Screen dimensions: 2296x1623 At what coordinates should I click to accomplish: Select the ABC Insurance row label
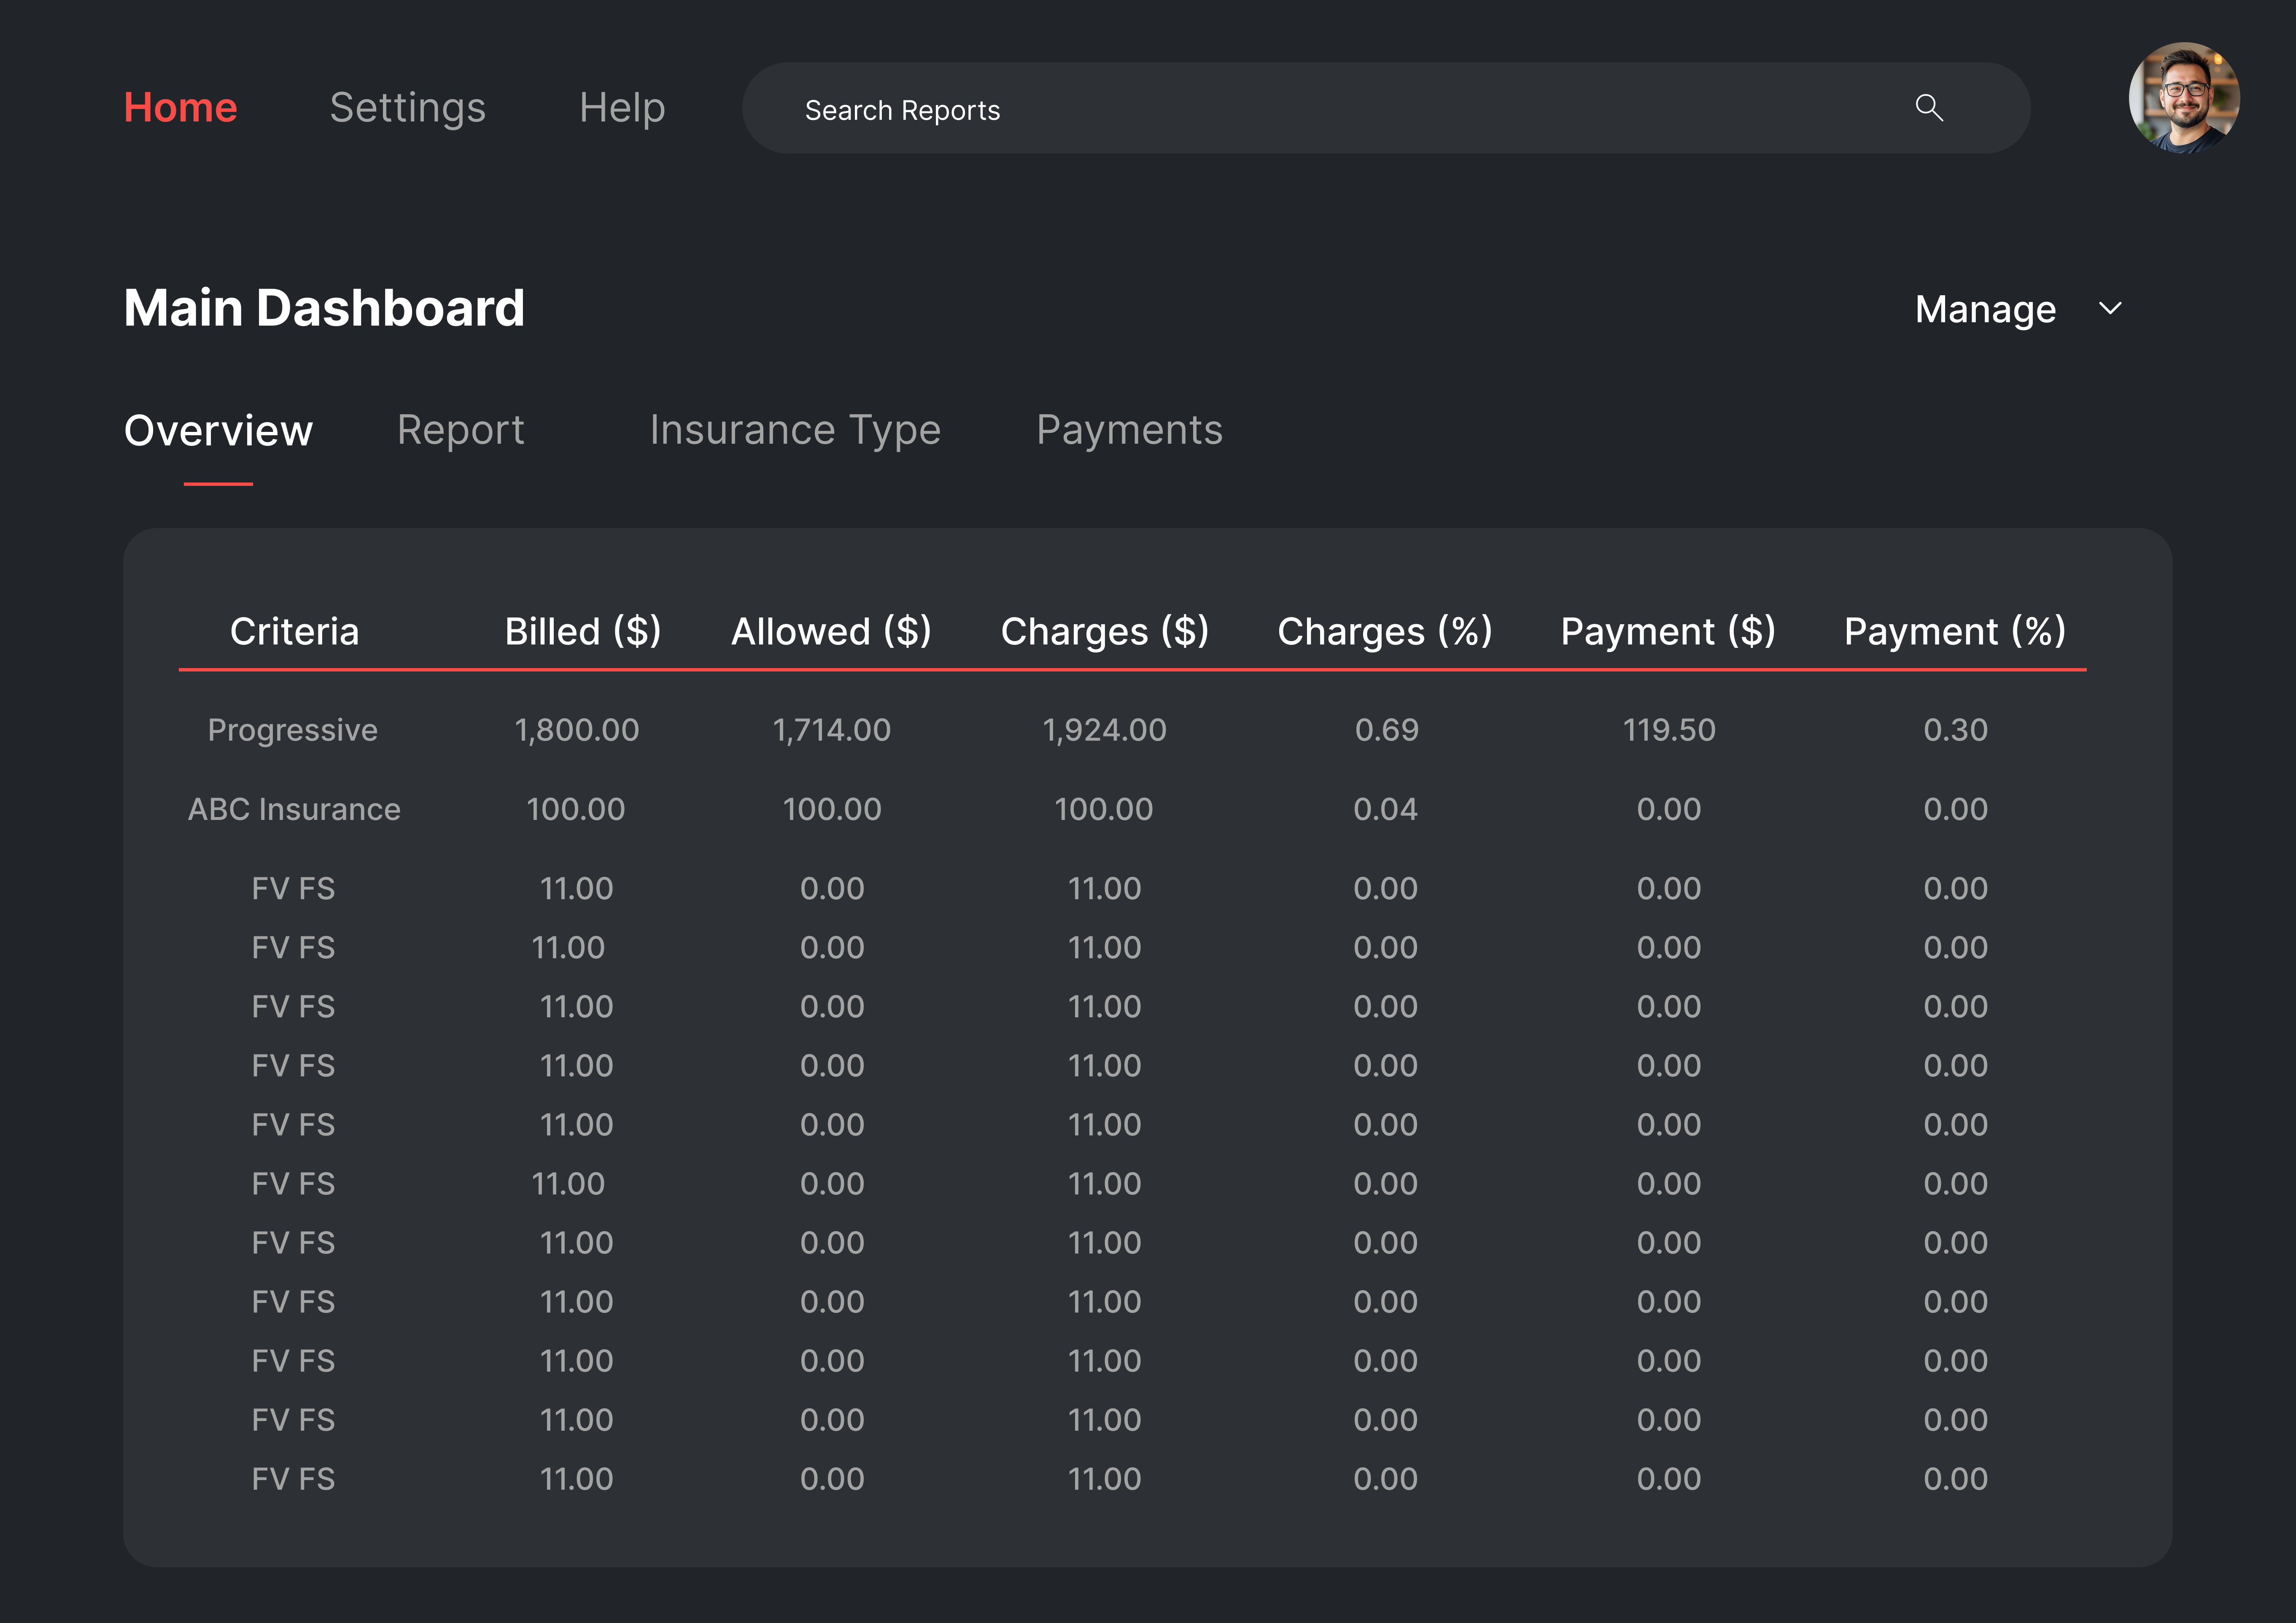[x=294, y=809]
